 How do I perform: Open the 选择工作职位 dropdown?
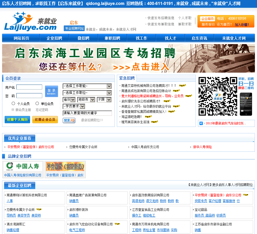pyautogui.click(x=87, y=93)
